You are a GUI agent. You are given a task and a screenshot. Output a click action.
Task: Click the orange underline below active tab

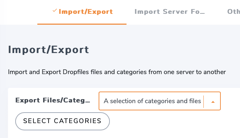[x=82, y=24]
